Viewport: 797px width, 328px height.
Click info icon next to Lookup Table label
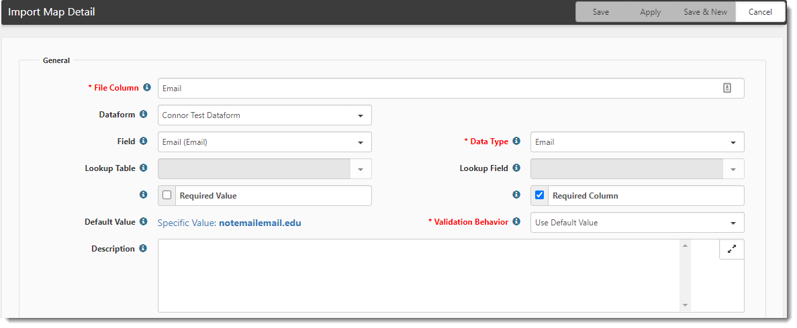(143, 168)
